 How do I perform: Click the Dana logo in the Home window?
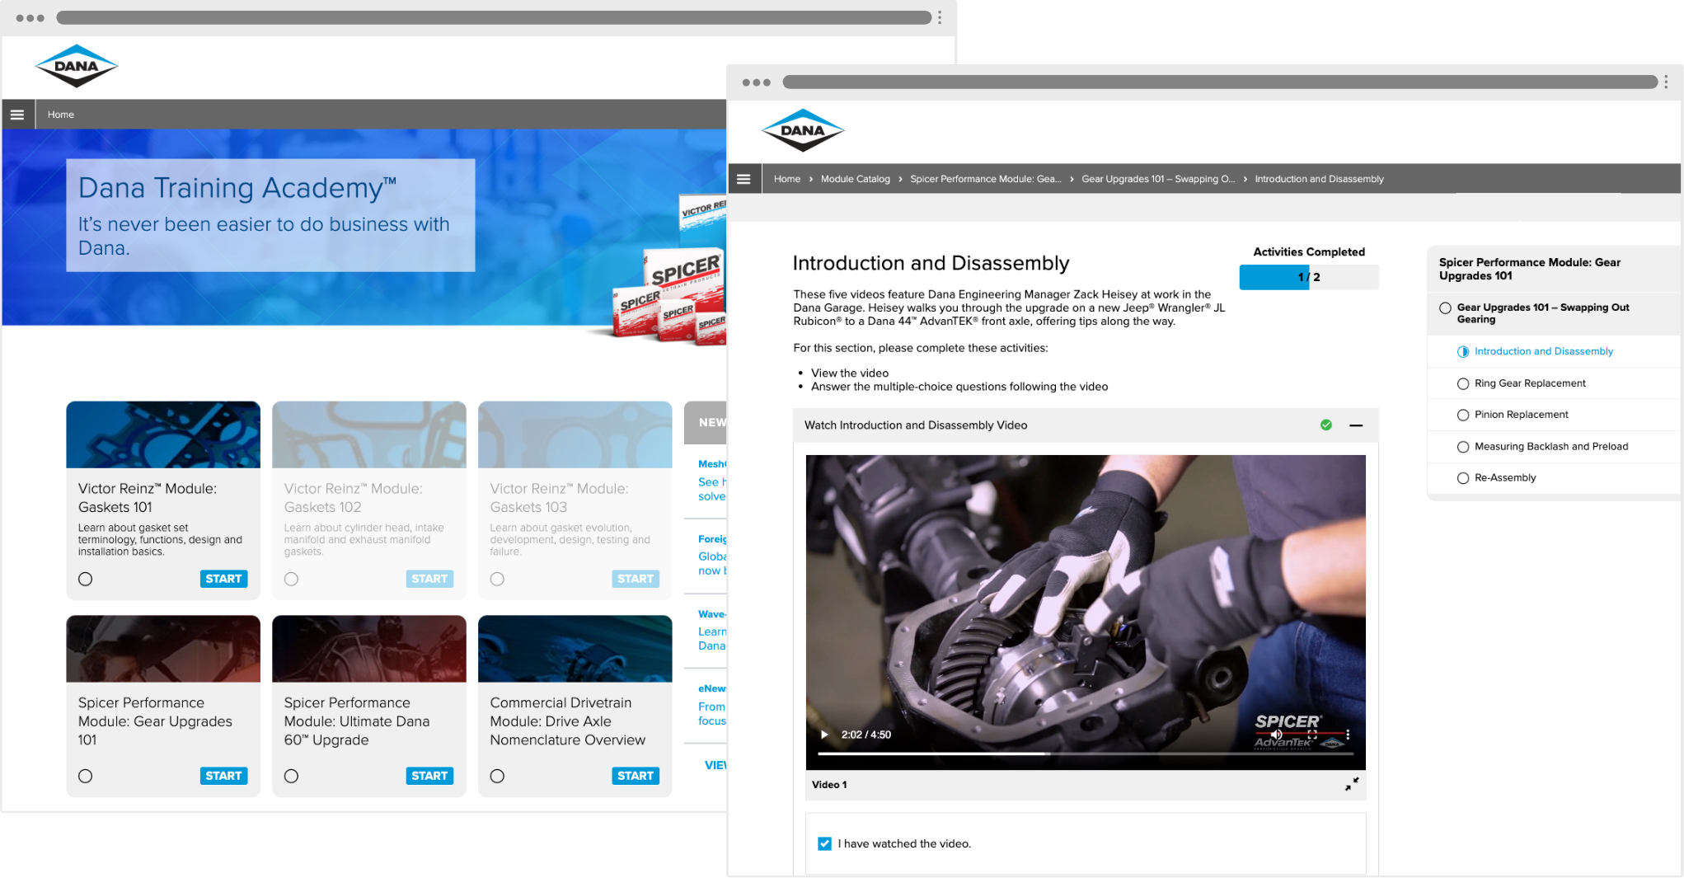(x=77, y=66)
